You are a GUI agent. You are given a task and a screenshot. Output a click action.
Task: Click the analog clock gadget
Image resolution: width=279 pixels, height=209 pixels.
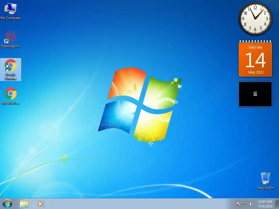click(255, 19)
